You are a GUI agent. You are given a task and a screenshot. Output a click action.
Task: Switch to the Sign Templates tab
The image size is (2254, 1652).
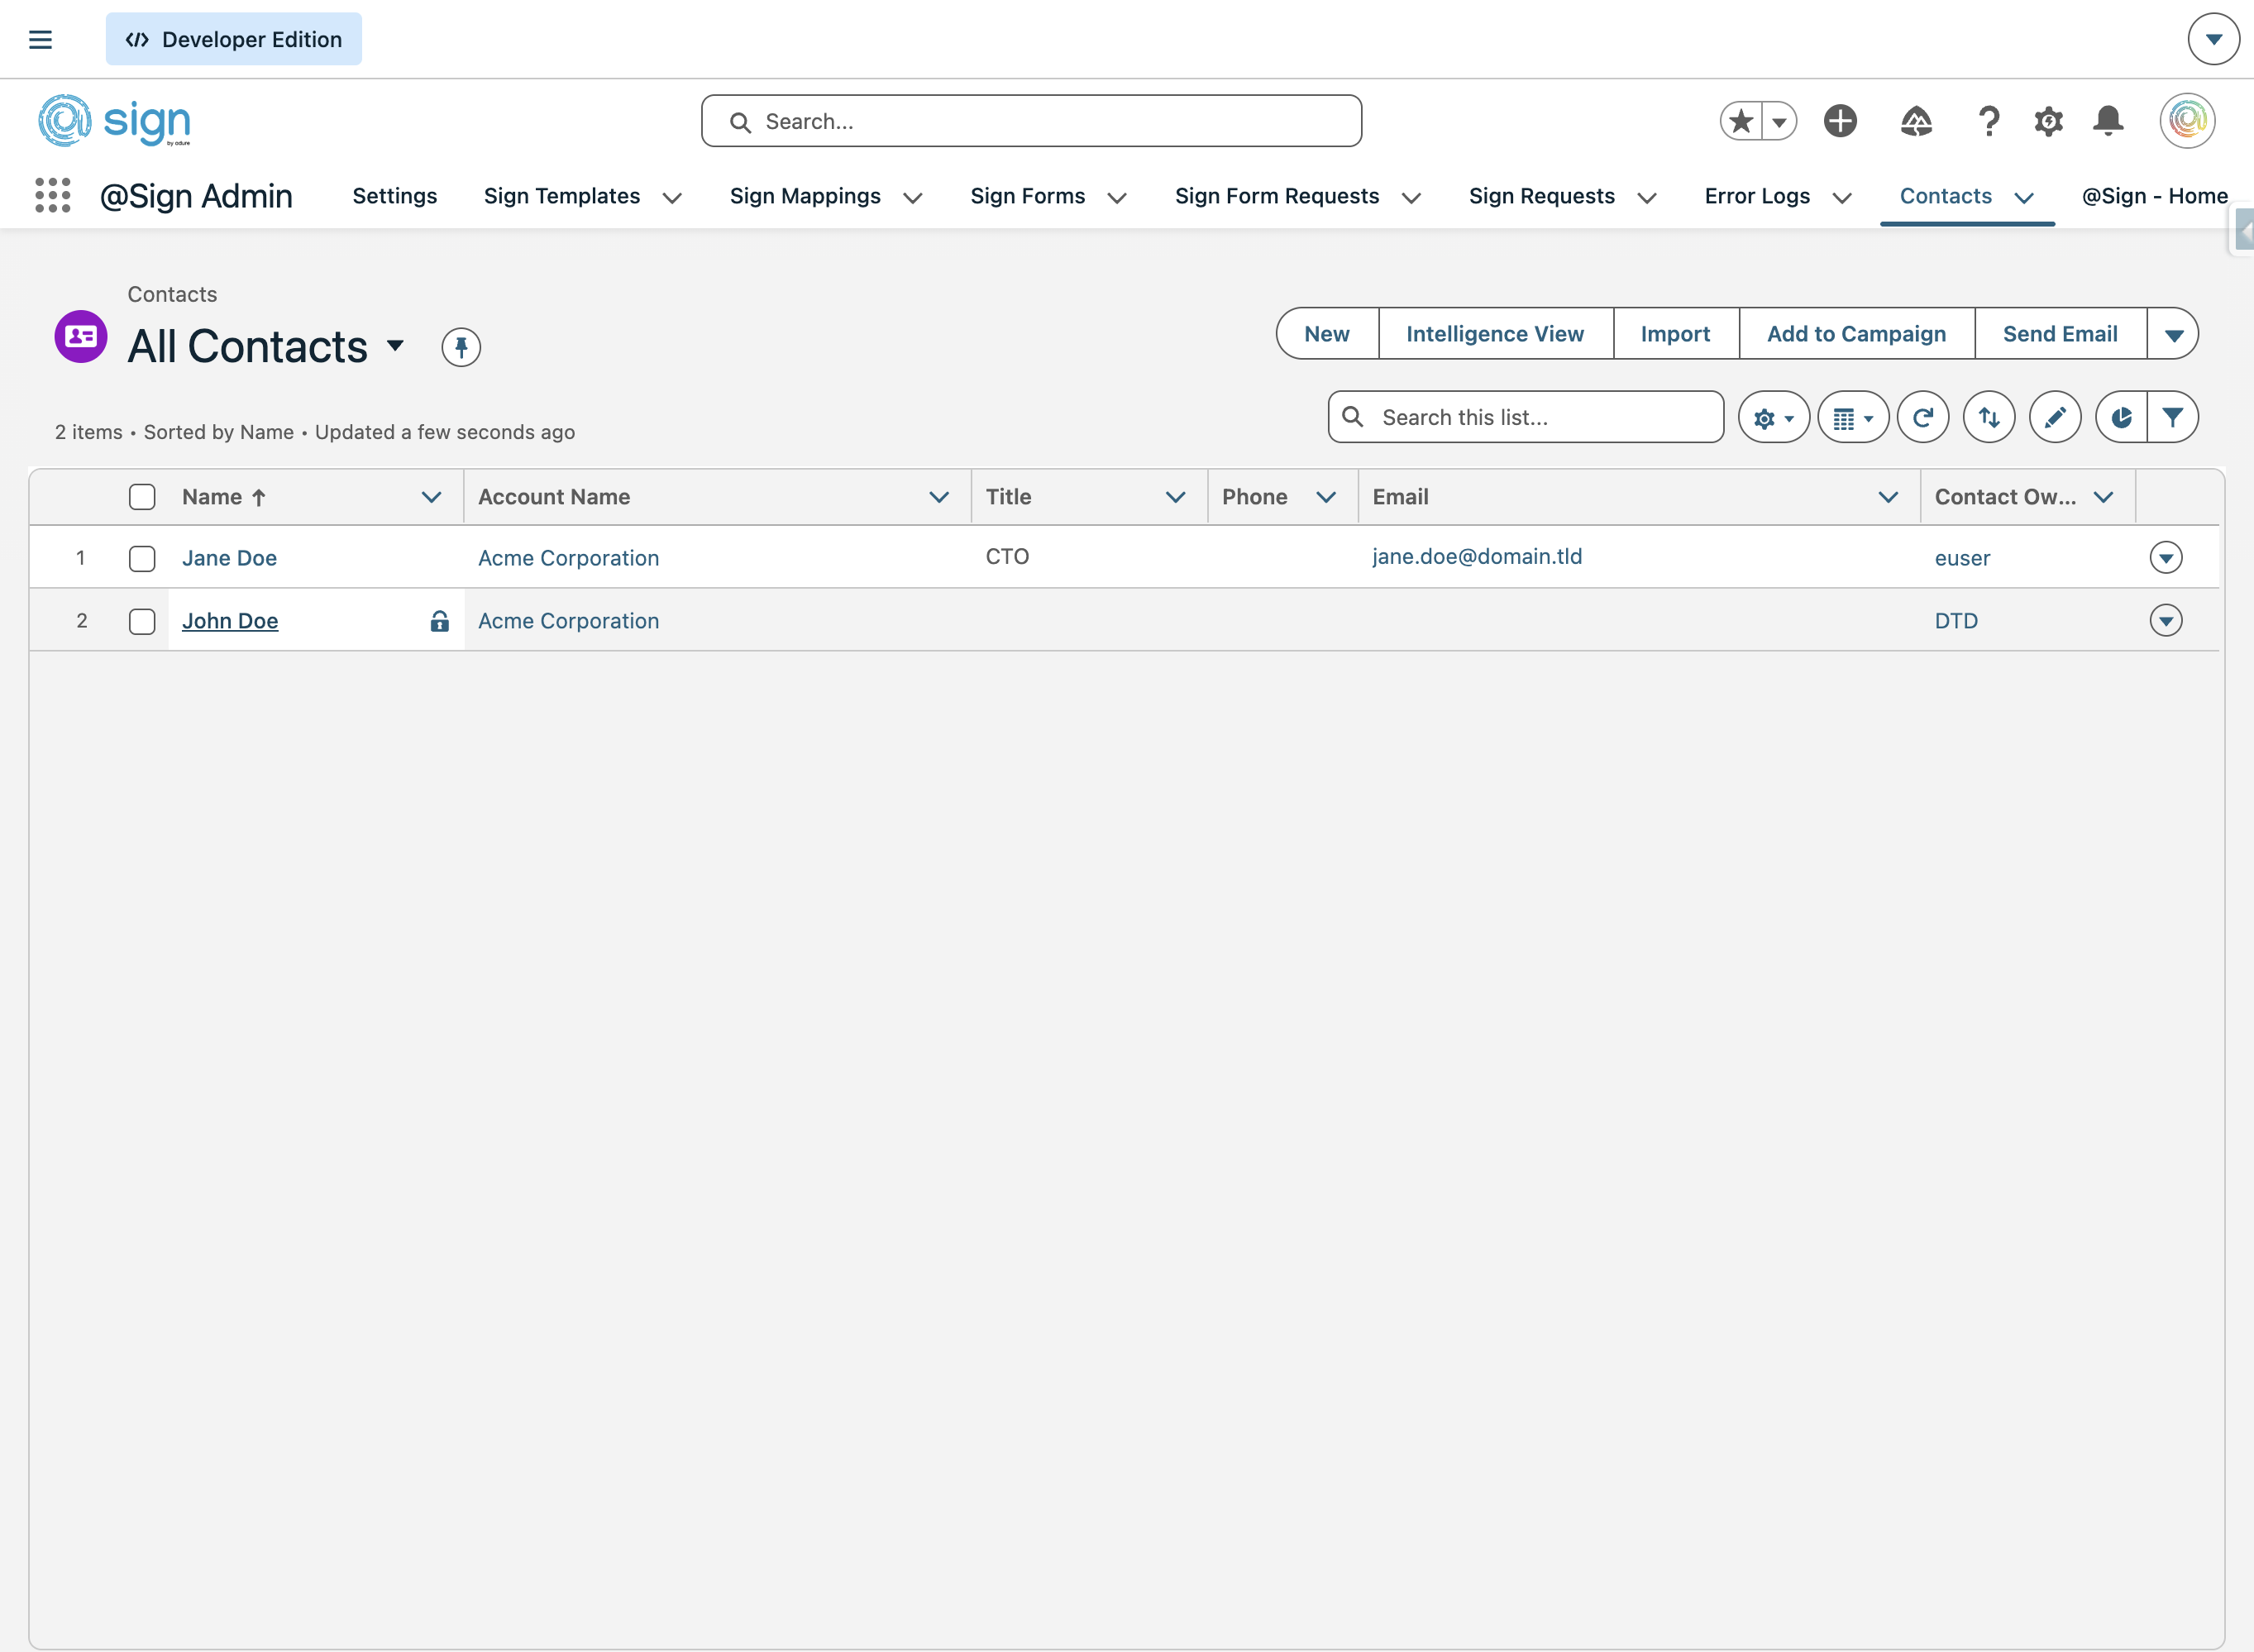point(561,196)
